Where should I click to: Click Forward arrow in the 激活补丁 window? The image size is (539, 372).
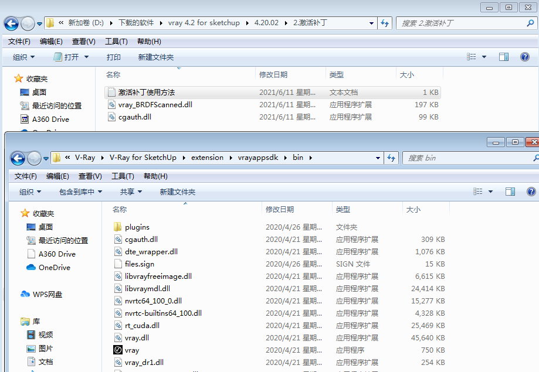(x=28, y=23)
